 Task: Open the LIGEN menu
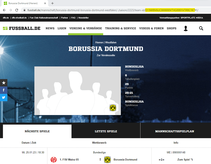(62, 28)
